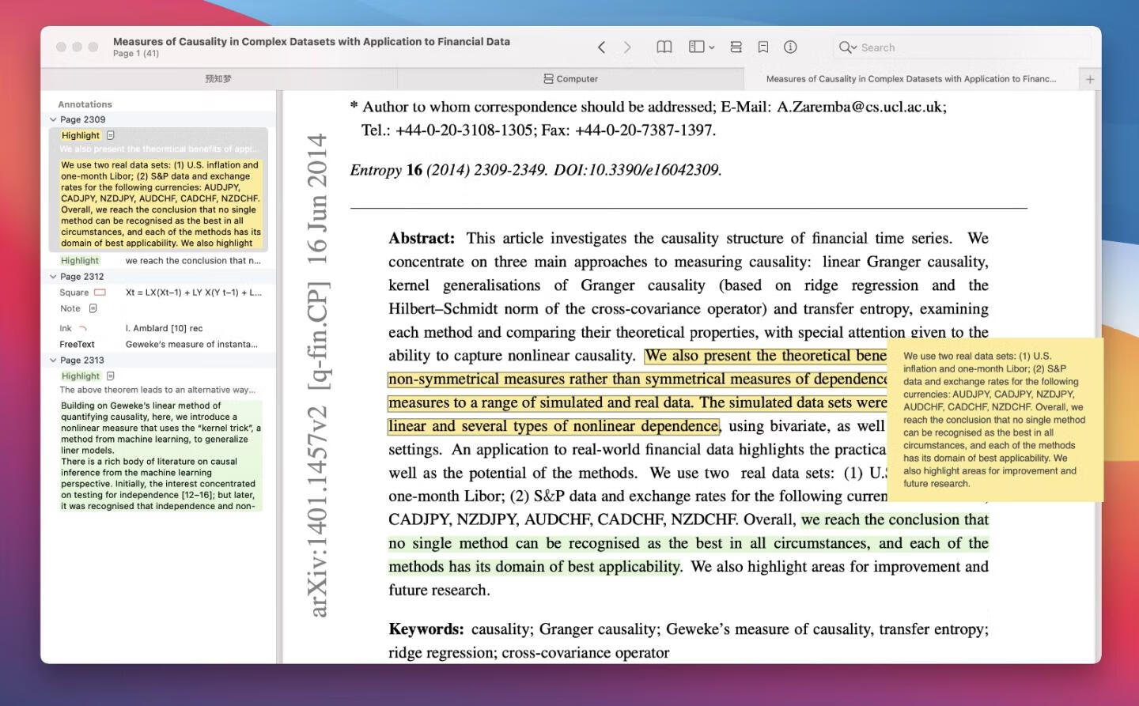Collapse the Page 2312 annotation group
This screenshot has height=706, width=1139.
point(53,277)
